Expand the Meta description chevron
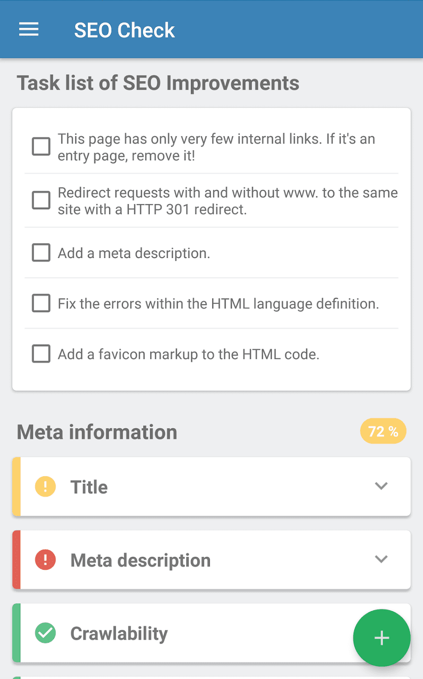 tap(381, 559)
